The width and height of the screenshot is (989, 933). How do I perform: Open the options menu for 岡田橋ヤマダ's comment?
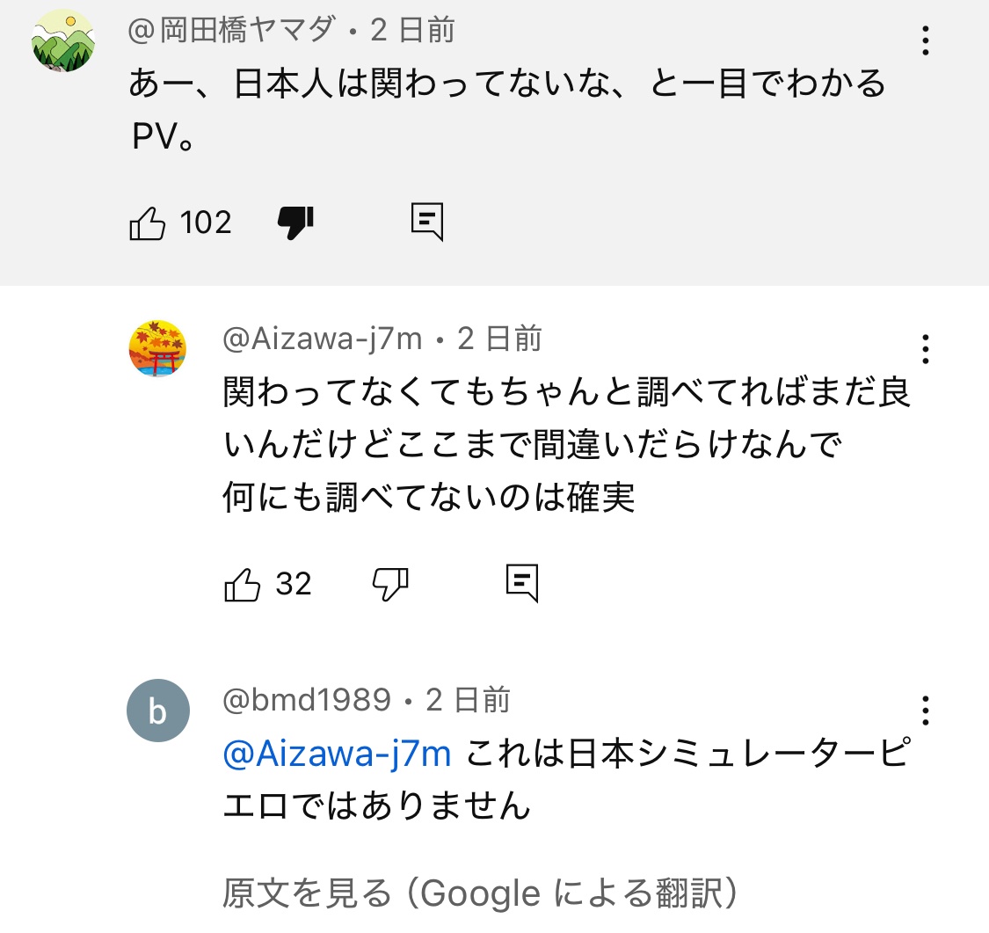pos(925,41)
